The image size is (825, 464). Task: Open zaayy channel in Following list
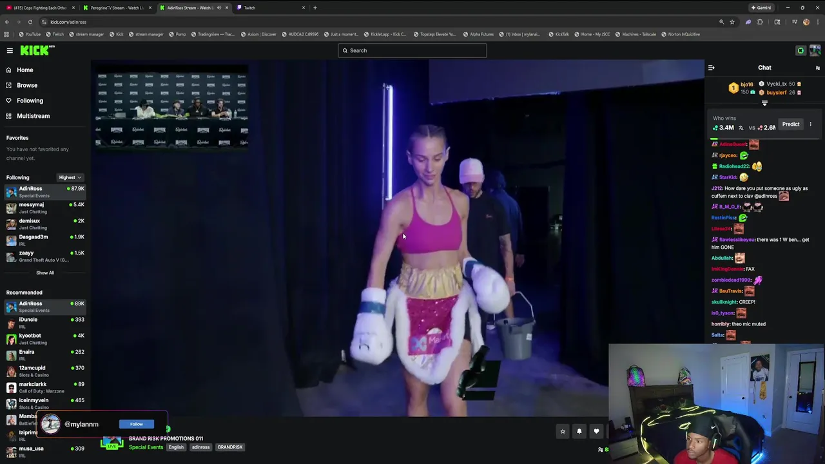45,256
